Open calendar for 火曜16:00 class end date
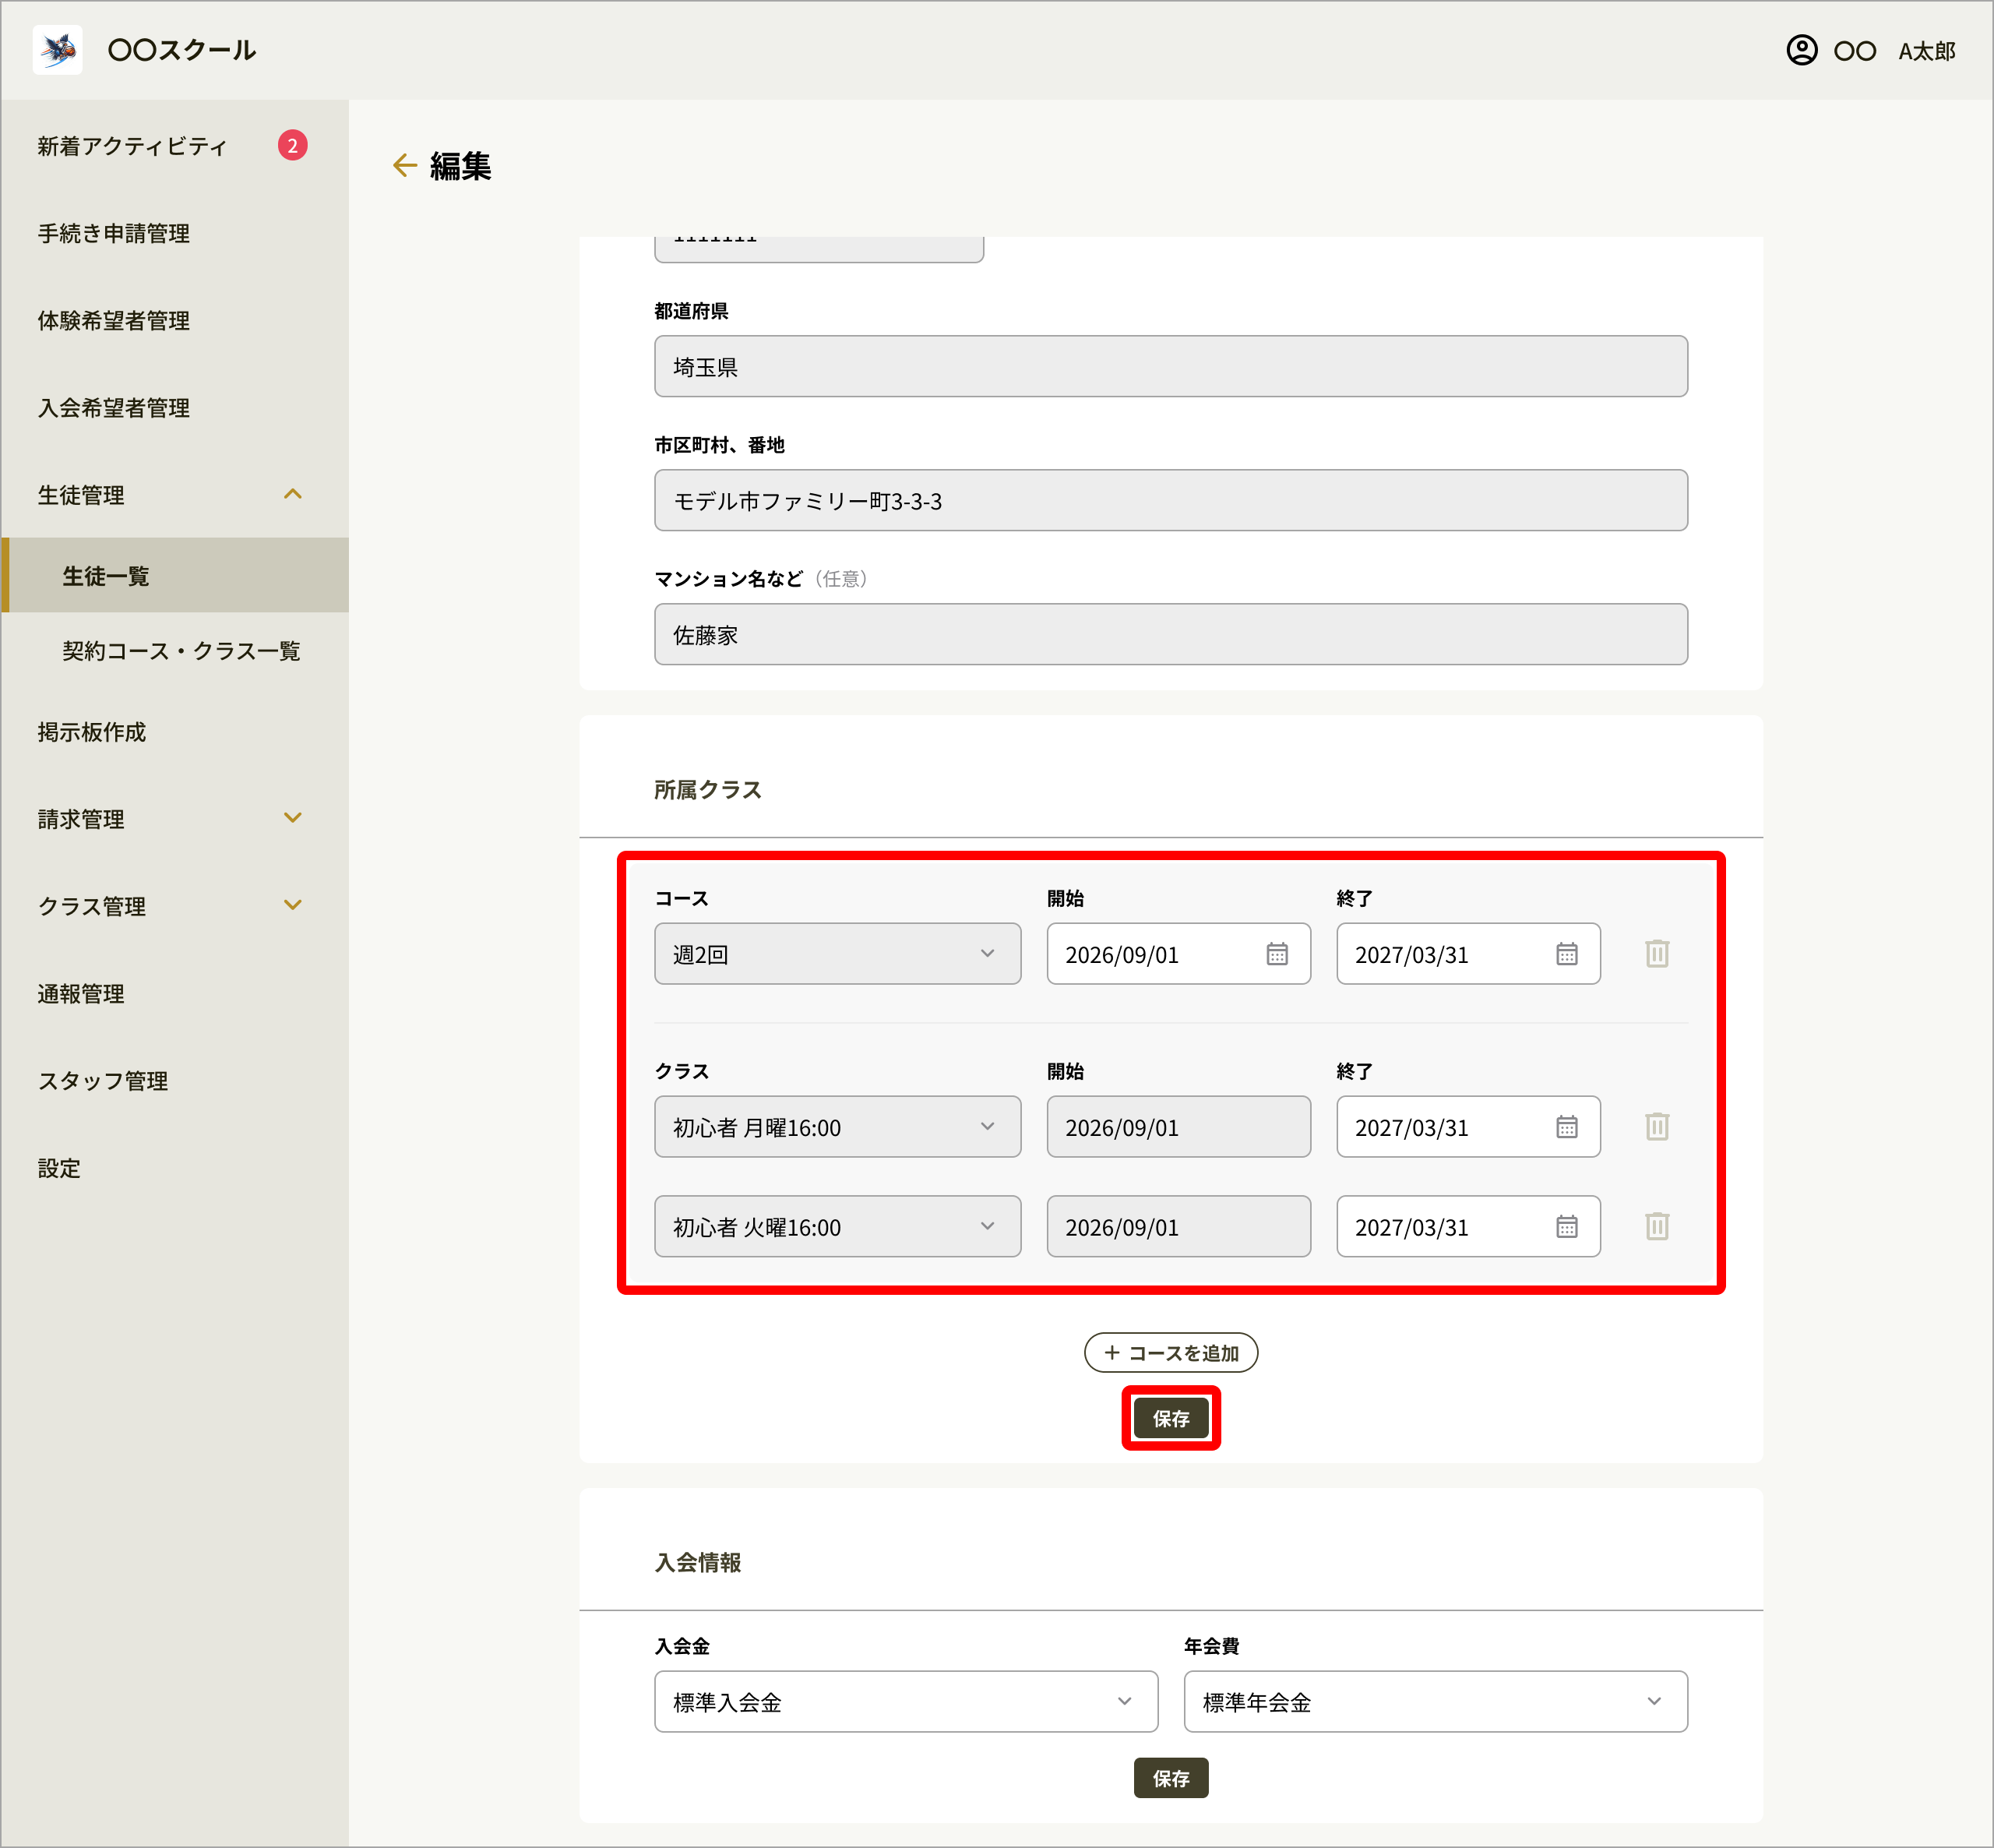 pos(1566,1227)
